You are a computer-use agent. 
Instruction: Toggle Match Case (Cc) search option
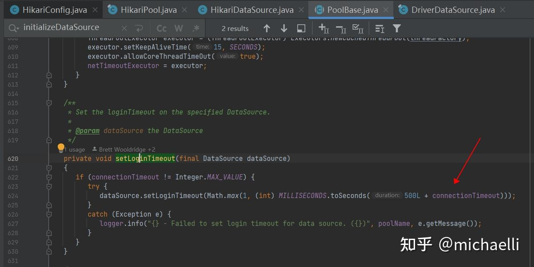[x=161, y=28]
